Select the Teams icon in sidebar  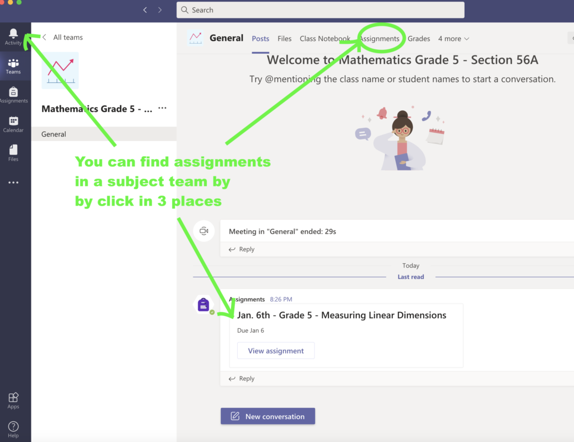pyautogui.click(x=13, y=66)
